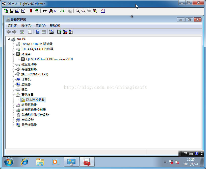Click the network status tray icon
Screen dimensions: 206x169
coord(171,162)
